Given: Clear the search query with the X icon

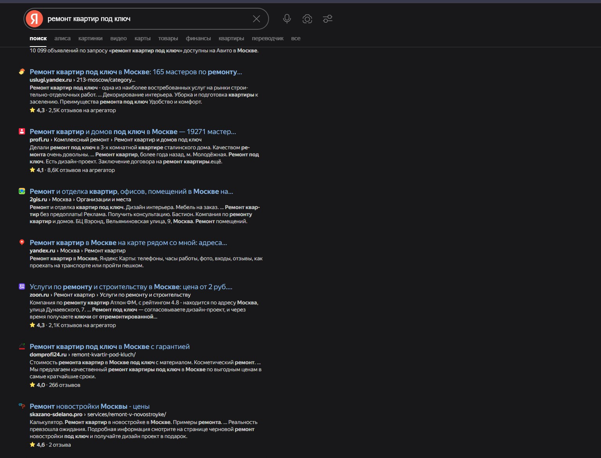Looking at the screenshot, I should (x=257, y=19).
